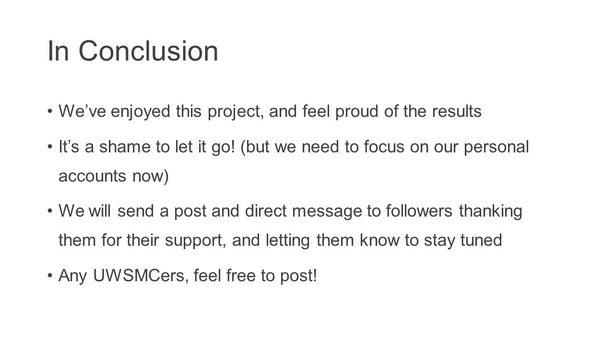Screen dimensions: 614x345
Task: Click the bullet marker before 'It's a shame'
Action: coord(51,148)
